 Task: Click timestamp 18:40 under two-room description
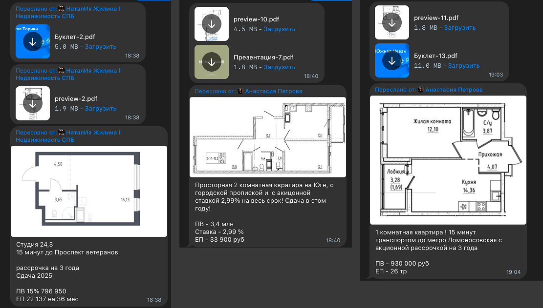pos(333,240)
